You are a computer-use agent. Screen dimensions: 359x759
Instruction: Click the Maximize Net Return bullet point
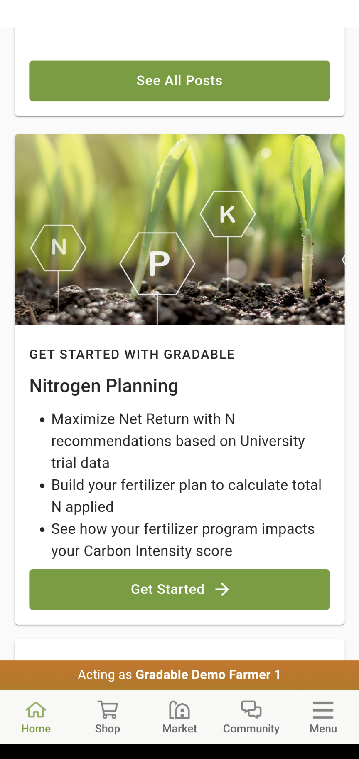(178, 441)
